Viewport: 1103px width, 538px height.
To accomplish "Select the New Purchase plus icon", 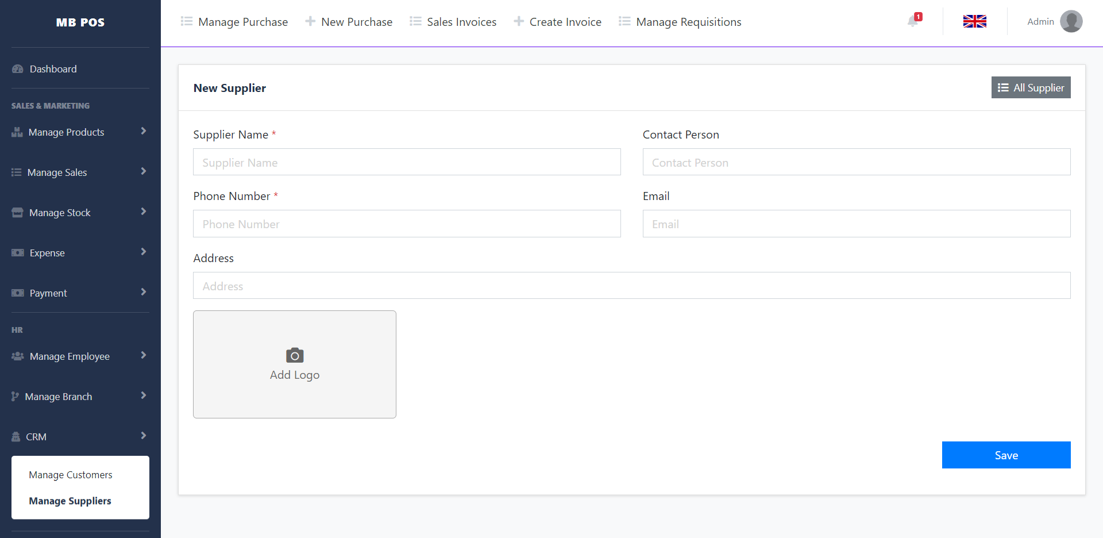I will 310,21.
